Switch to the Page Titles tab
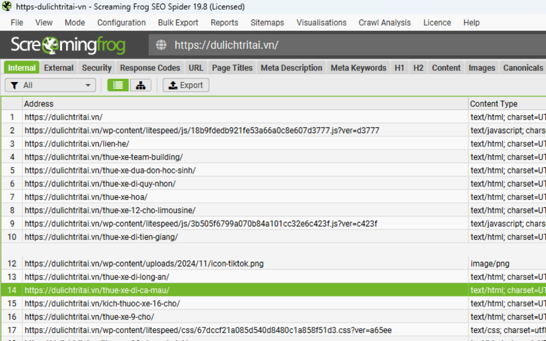The height and width of the screenshot is (341, 546). click(x=232, y=67)
